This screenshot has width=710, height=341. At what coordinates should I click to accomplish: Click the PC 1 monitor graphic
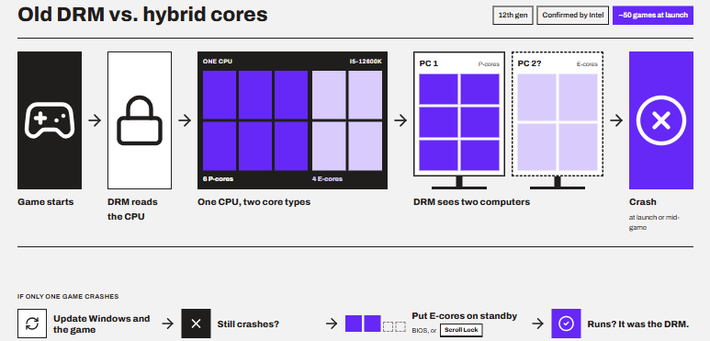pyautogui.click(x=459, y=120)
